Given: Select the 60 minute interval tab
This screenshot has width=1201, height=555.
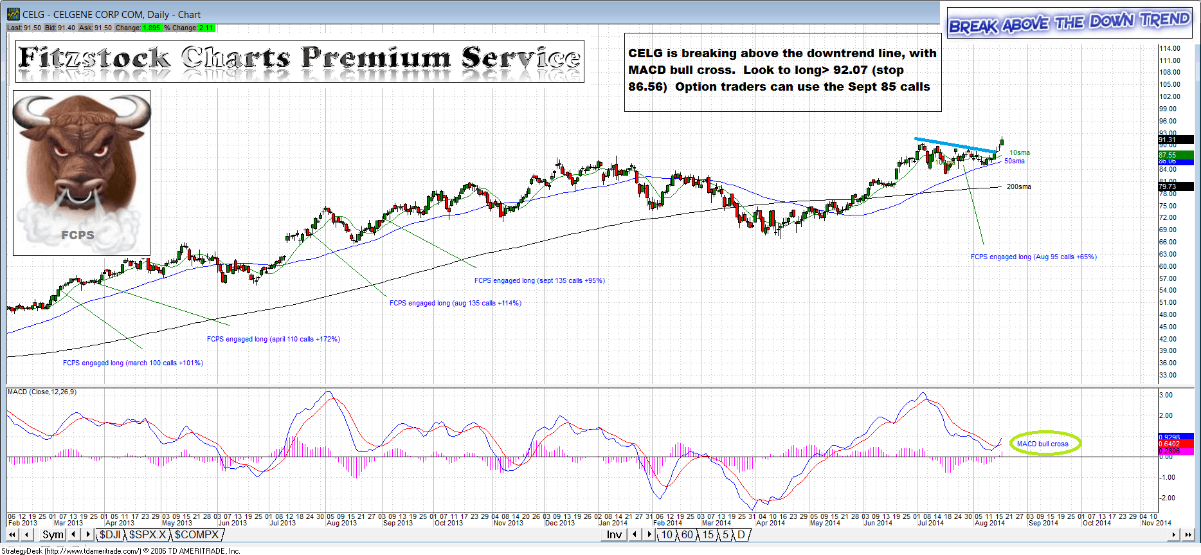Looking at the screenshot, I should coord(687,535).
